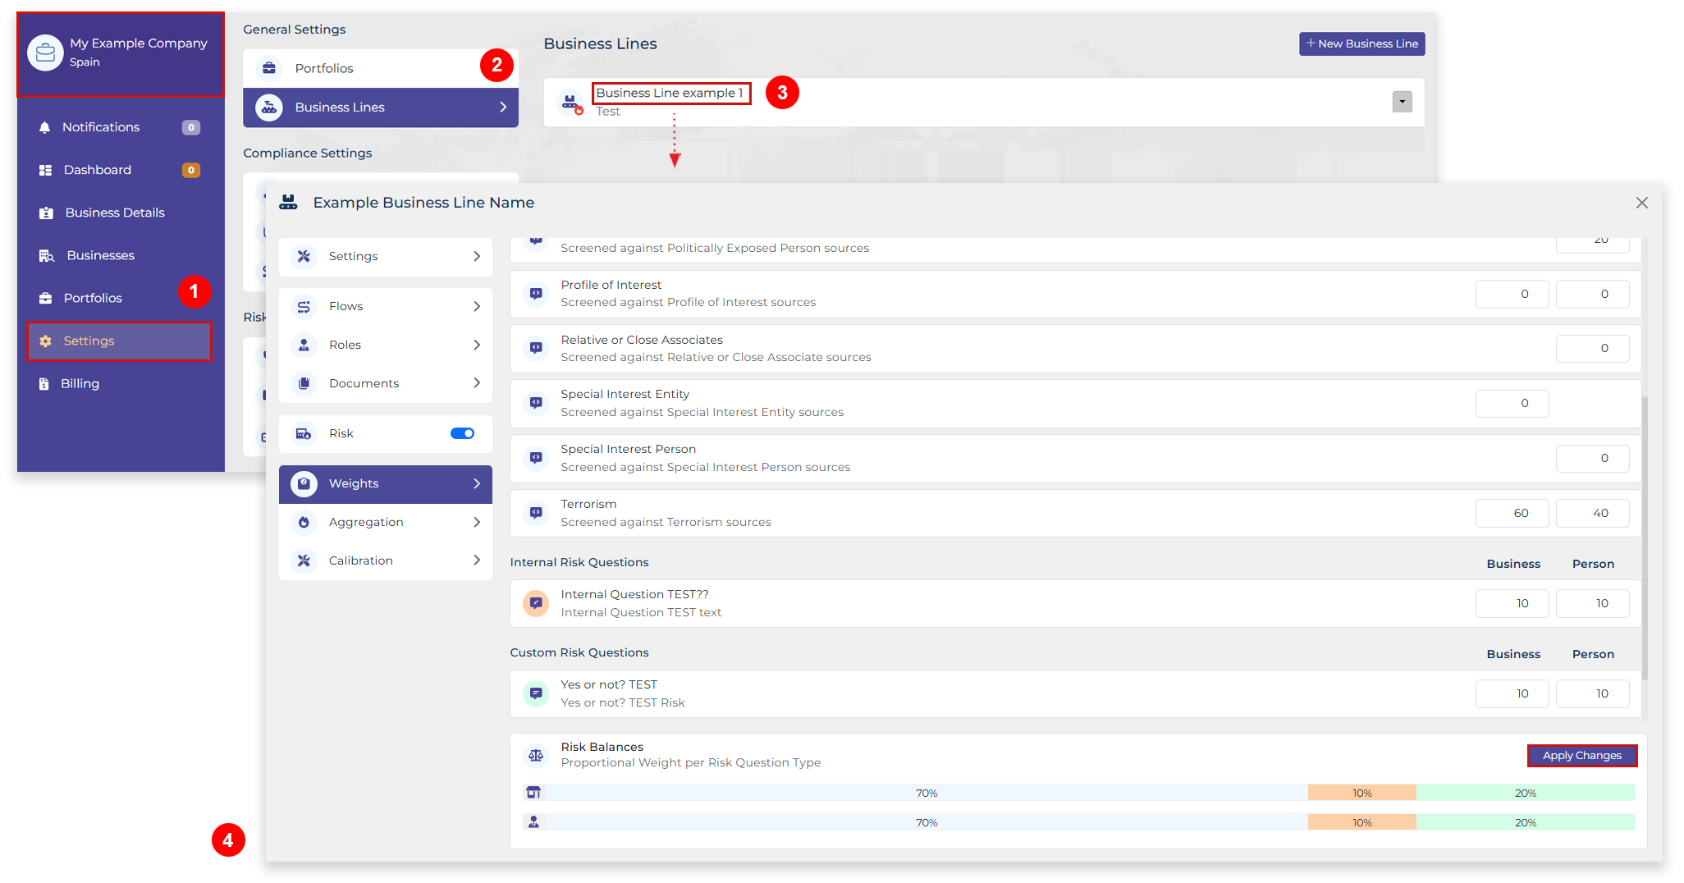Expand the Documents chevron
1684x883 pixels.
477,383
